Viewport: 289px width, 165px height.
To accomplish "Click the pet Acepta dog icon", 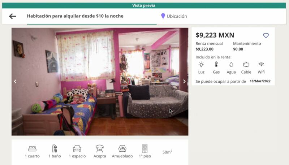I will pos(100,148).
